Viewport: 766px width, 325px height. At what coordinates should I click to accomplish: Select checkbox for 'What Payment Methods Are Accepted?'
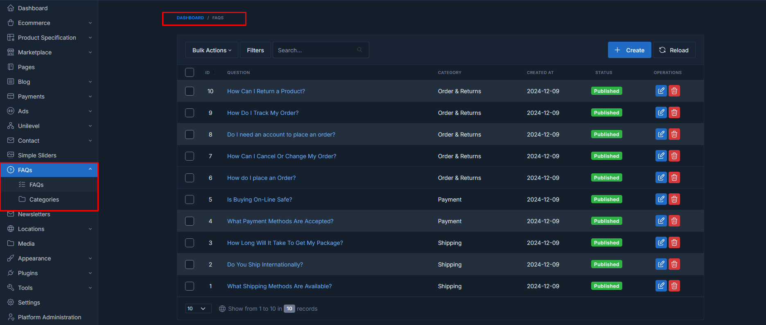point(190,221)
